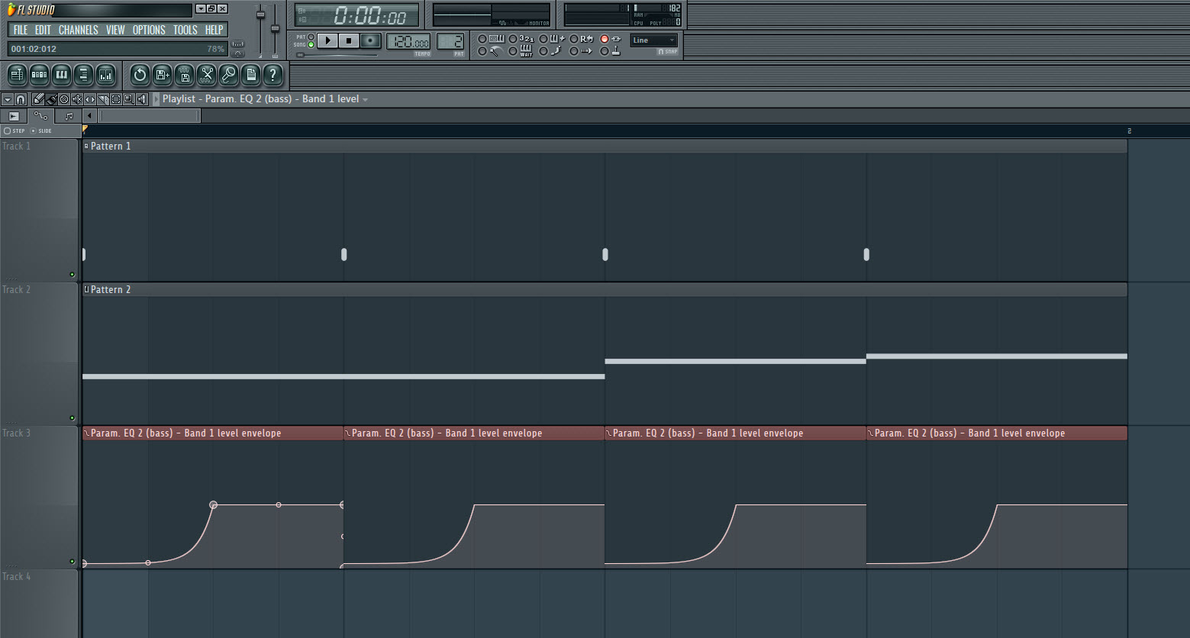The image size is (1190, 638).
Task: Select the playlist Slip tool
Action: pos(90,99)
